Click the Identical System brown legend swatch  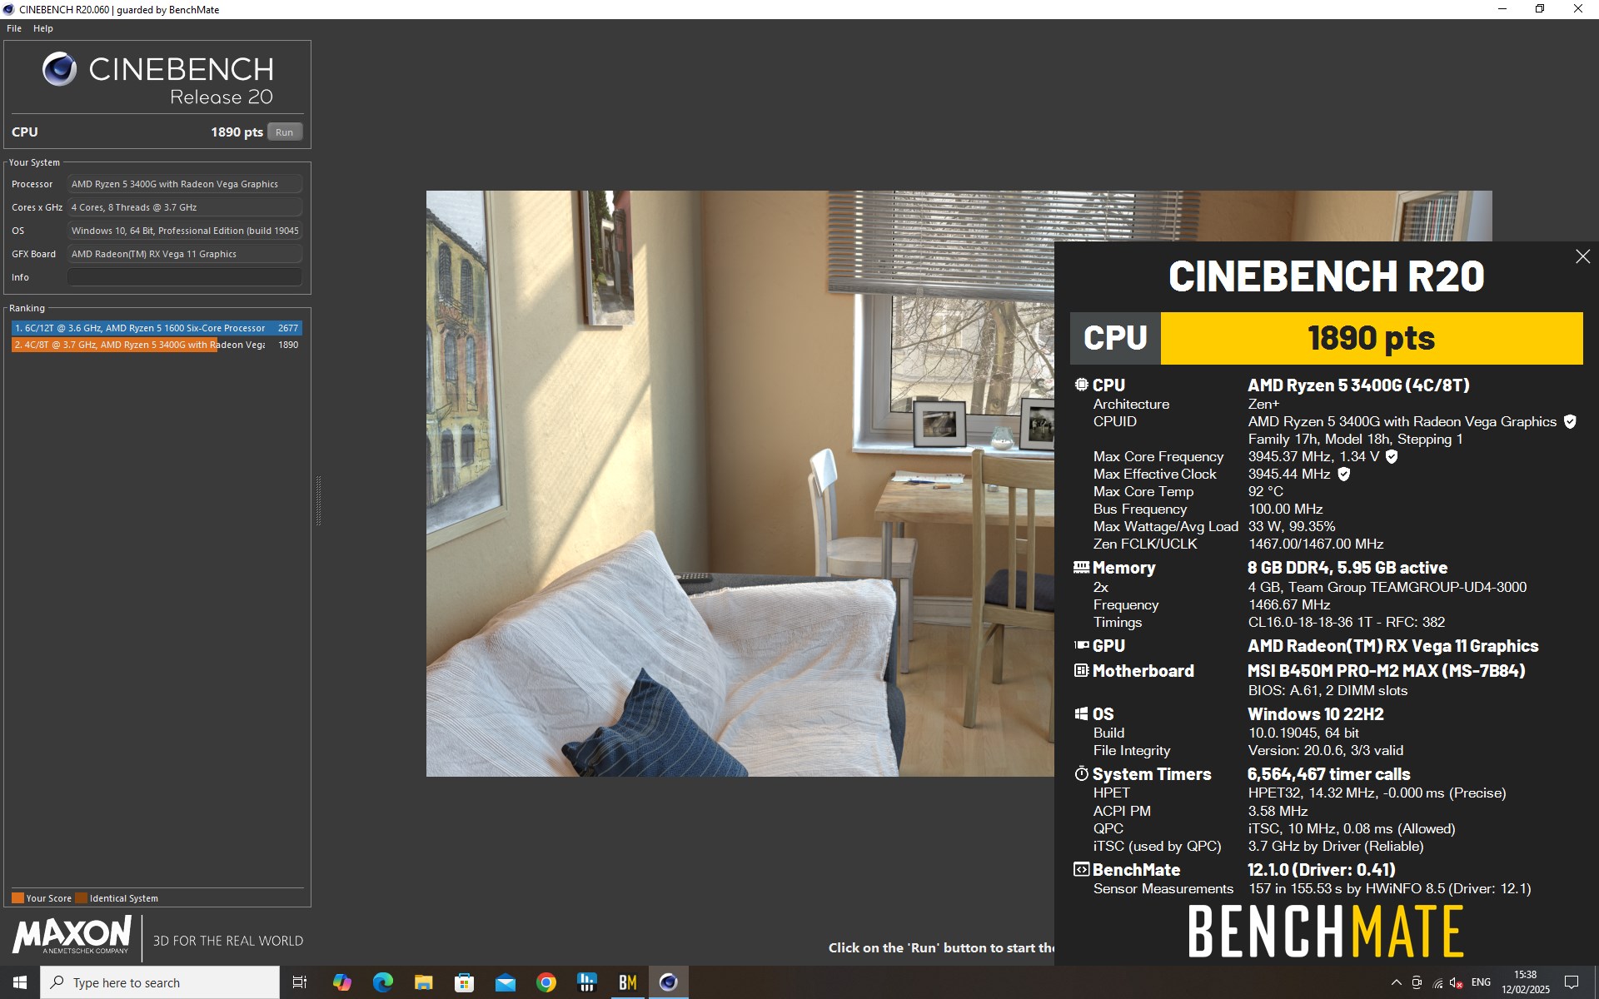pos(81,898)
